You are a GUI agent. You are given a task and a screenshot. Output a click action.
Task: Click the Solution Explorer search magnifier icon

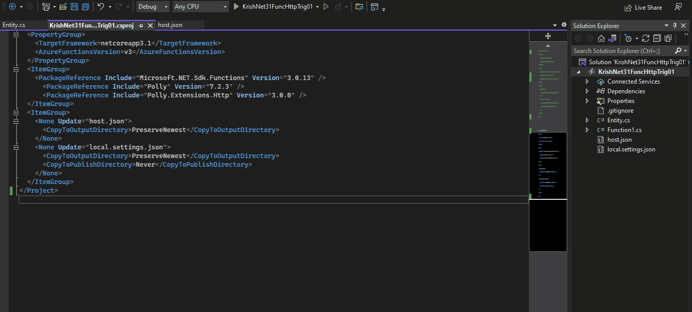click(x=678, y=50)
